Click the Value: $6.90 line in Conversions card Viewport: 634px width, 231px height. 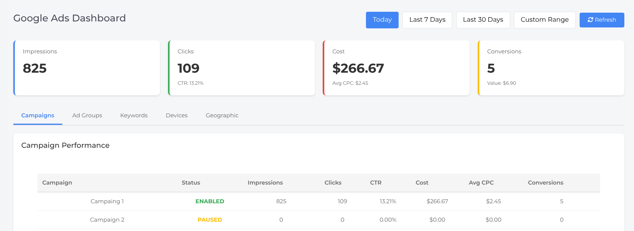pos(502,83)
